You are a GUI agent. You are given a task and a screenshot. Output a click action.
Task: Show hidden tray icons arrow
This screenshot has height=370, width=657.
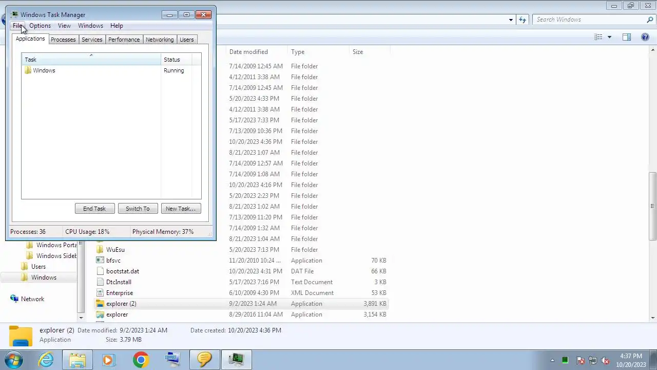[552, 361]
